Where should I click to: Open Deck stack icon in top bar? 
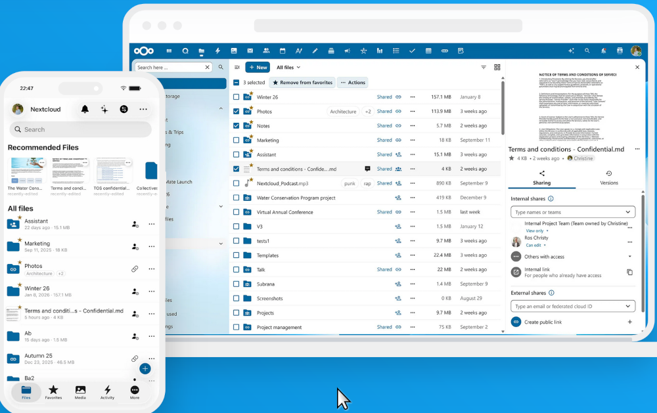331,51
